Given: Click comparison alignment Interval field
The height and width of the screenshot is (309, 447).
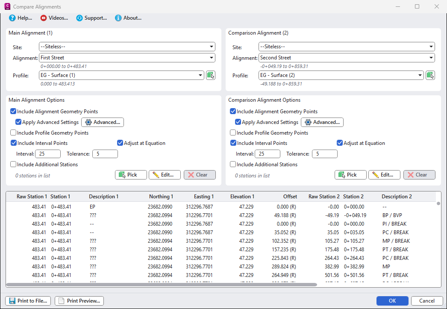Looking at the screenshot, I should (x=268, y=153).
